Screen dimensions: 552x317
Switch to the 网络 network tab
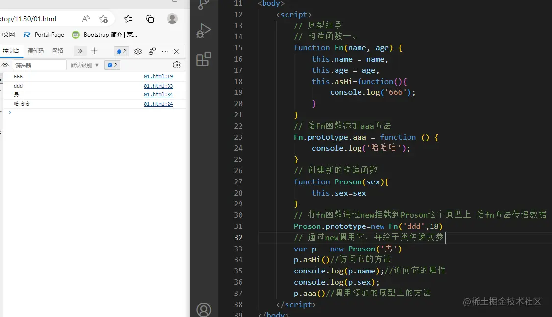[58, 51]
